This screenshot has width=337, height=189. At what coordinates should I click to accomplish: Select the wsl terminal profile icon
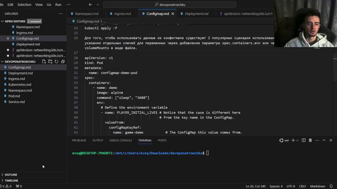pyautogui.click(x=281, y=140)
